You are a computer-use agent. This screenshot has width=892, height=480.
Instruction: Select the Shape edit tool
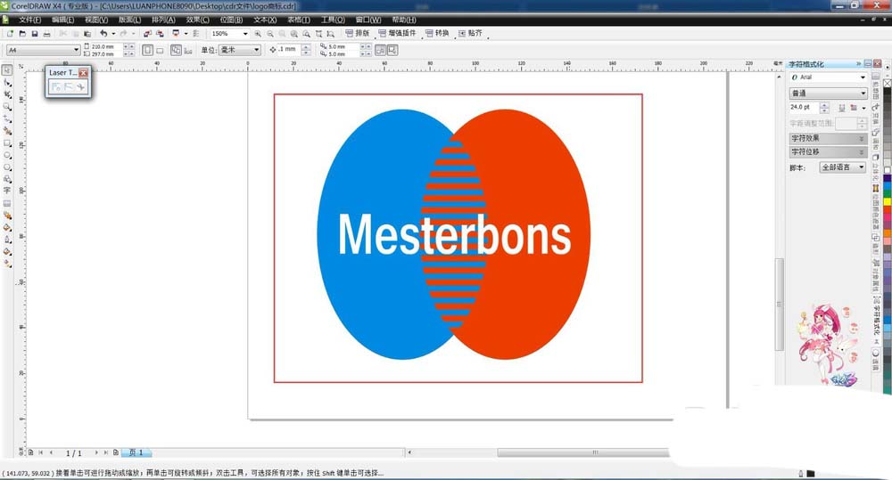click(x=7, y=83)
